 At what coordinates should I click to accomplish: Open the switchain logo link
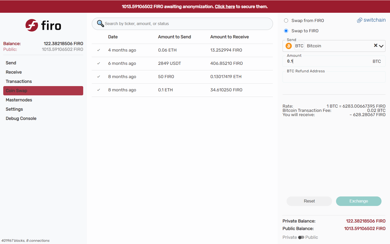click(371, 20)
